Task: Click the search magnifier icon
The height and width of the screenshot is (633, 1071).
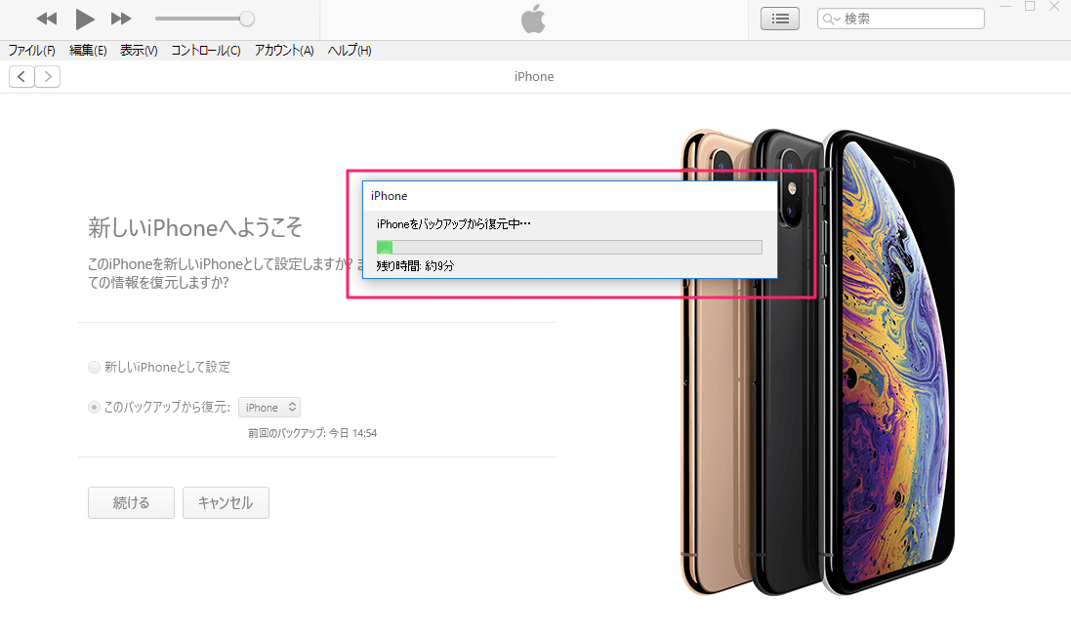Action: (830, 20)
